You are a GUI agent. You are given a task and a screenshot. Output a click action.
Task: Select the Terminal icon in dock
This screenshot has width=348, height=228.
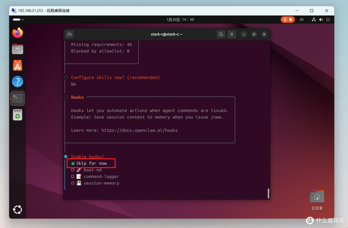tap(17, 98)
